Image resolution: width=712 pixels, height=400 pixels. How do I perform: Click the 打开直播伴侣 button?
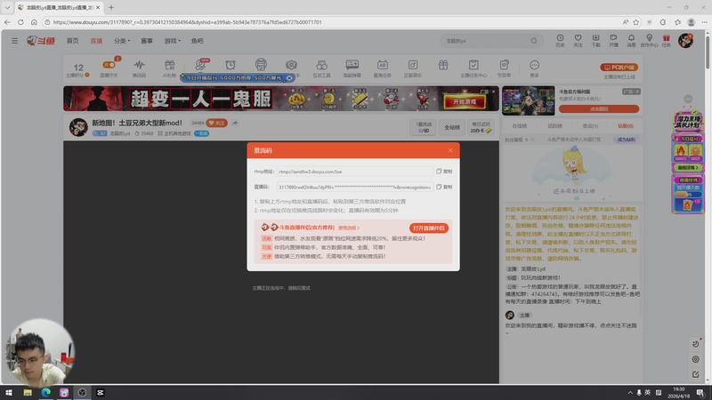click(429, 228)
